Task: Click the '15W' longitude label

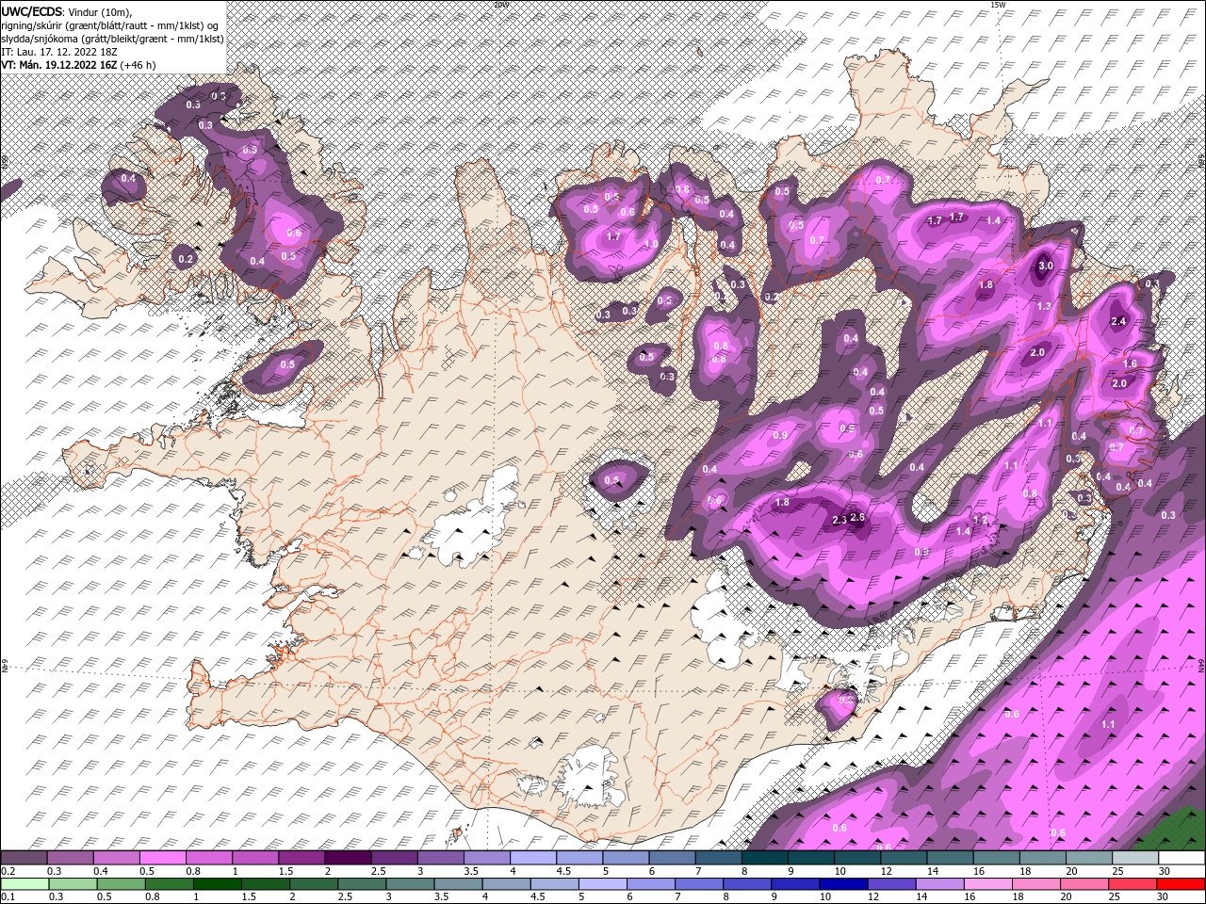Action: [x=998, y=5]
